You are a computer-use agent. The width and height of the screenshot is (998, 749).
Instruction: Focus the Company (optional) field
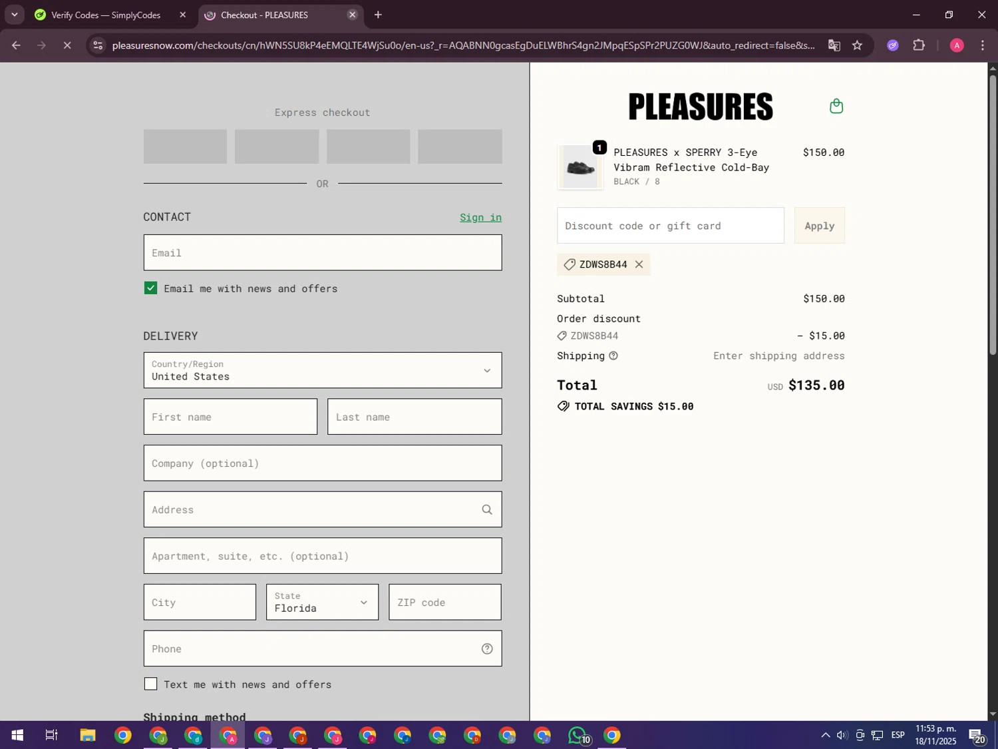pos(323,463)
